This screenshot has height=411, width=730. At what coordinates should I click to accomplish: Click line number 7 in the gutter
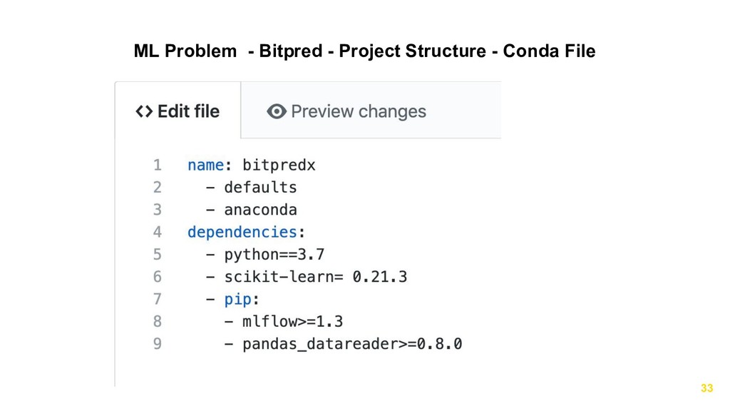158,299
